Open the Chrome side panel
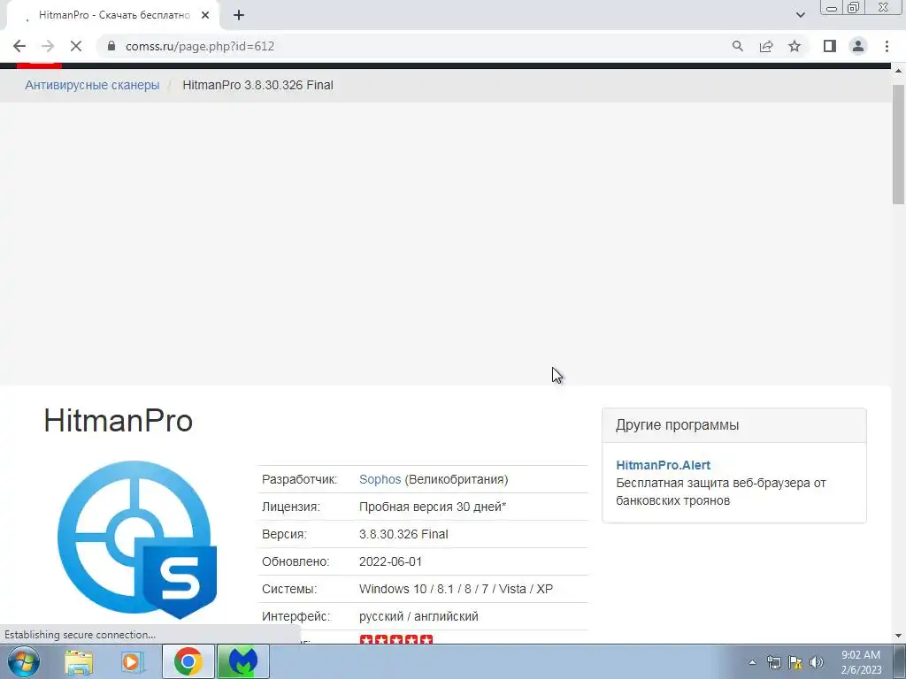This screenshot has height=679, width=906. click(830, 46)
